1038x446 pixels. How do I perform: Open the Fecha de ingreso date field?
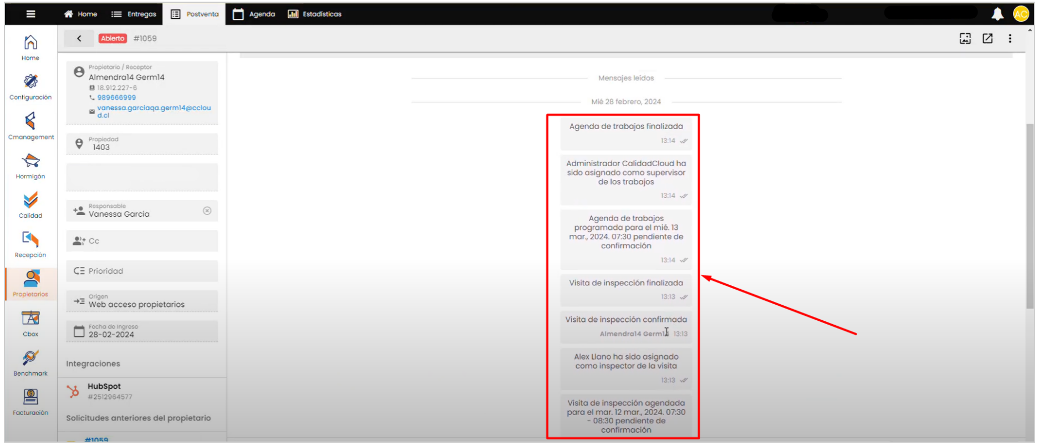(142, 331)
